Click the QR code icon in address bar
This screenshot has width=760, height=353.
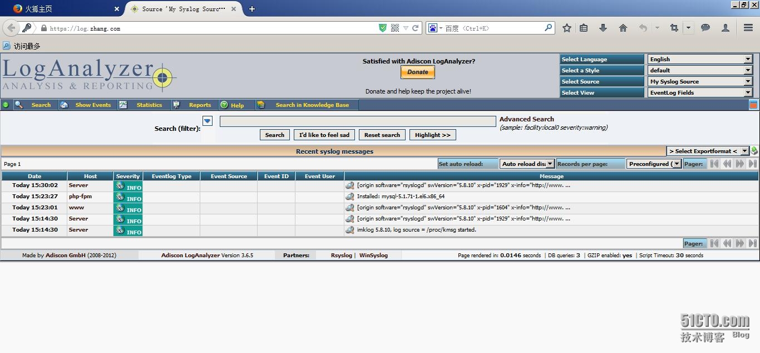tap(395, 28)
